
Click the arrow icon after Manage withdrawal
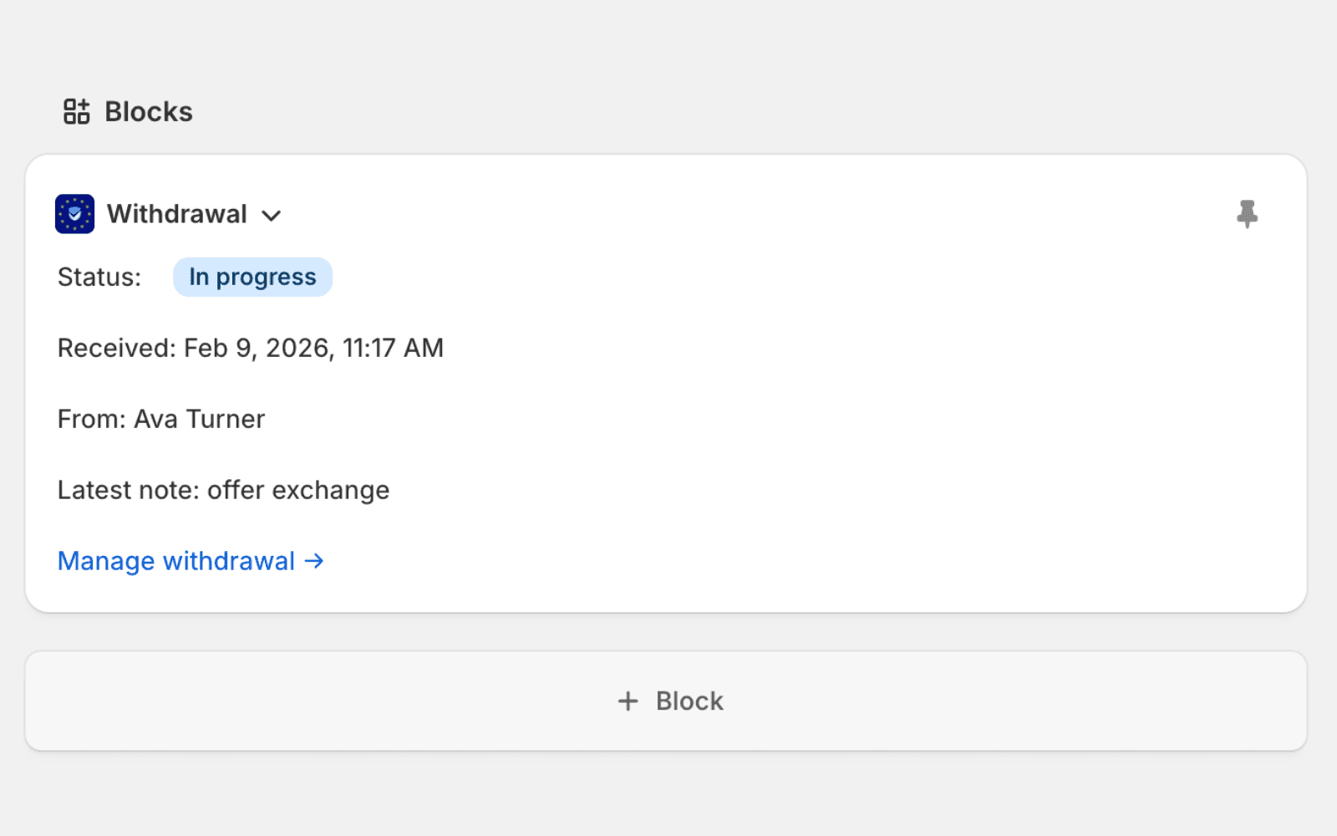(x=314, y=561)
